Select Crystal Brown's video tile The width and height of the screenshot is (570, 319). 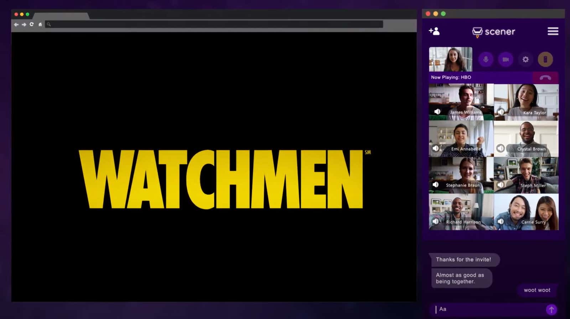coord(526,139)
